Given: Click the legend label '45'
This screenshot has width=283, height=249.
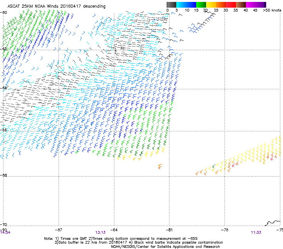Looking at the screenshot, I should tap(255, 10).
